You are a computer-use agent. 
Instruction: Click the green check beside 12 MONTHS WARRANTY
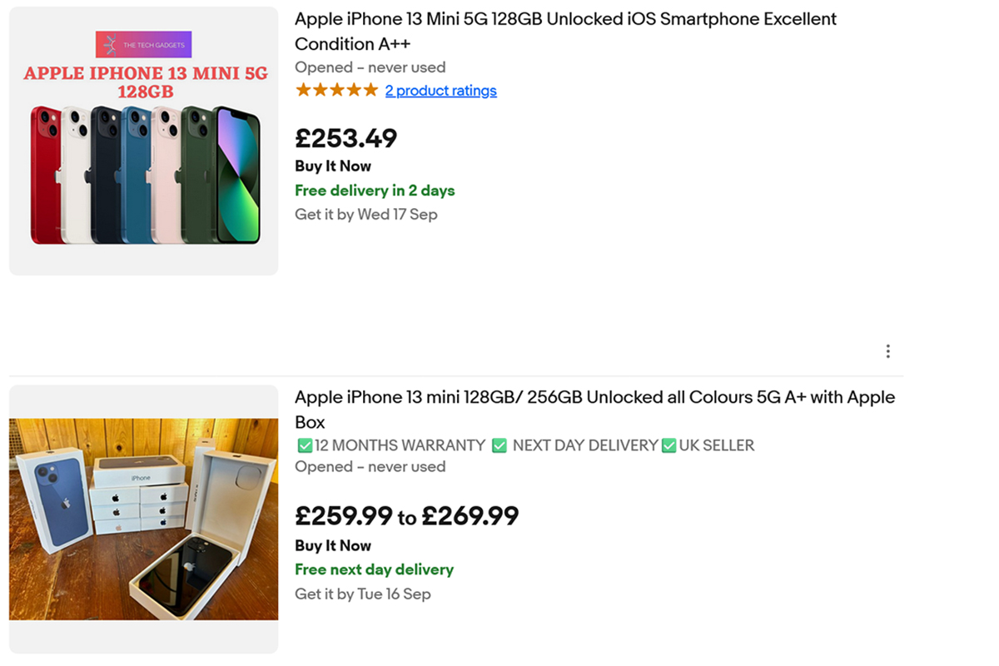(x=305, y=446)
